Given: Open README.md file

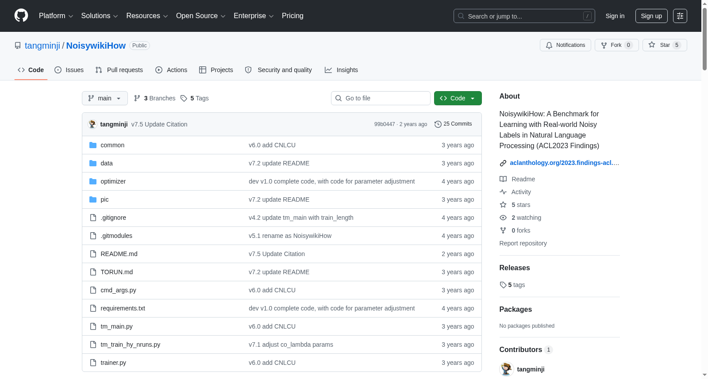Looking at the screenshot, I should (x=119, y=254).
